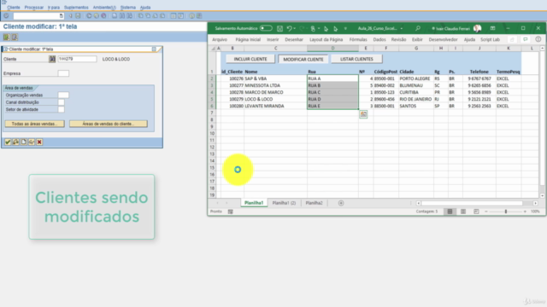547x307 pixels.
Task: Click the SAP Help question icon in toolbar
Action: click(191, 15)
